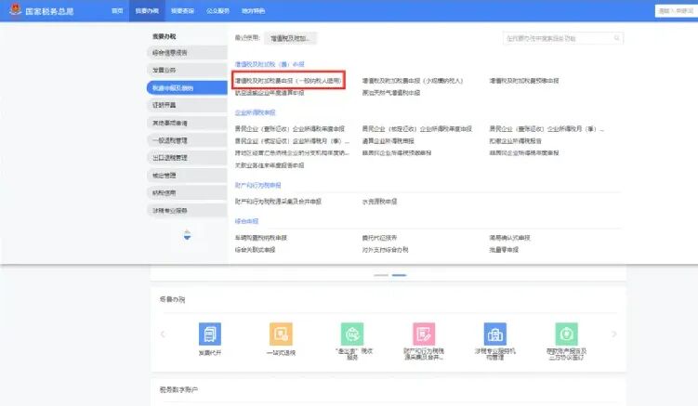
Task: Open 批量零申报 link
Action: pos(504,250)
